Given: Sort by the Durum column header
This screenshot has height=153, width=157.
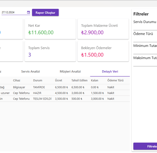Looking at the screenshot, I should [x=38, y=80].
